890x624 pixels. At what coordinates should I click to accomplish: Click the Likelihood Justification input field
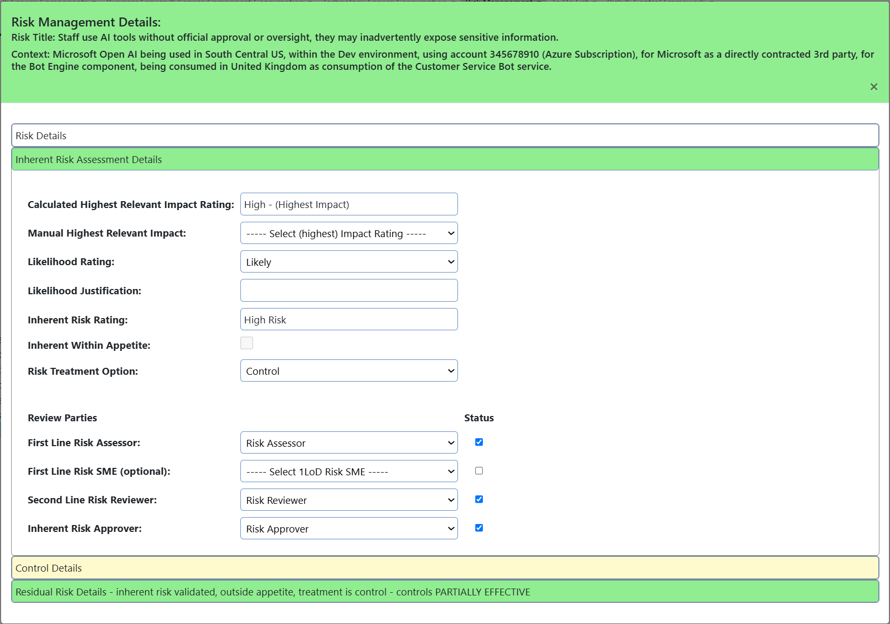point(348,290)
